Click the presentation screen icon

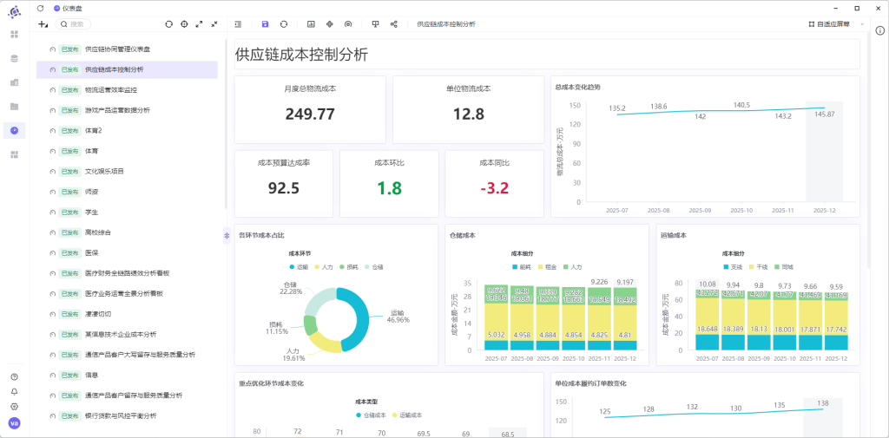click(375, 24)
